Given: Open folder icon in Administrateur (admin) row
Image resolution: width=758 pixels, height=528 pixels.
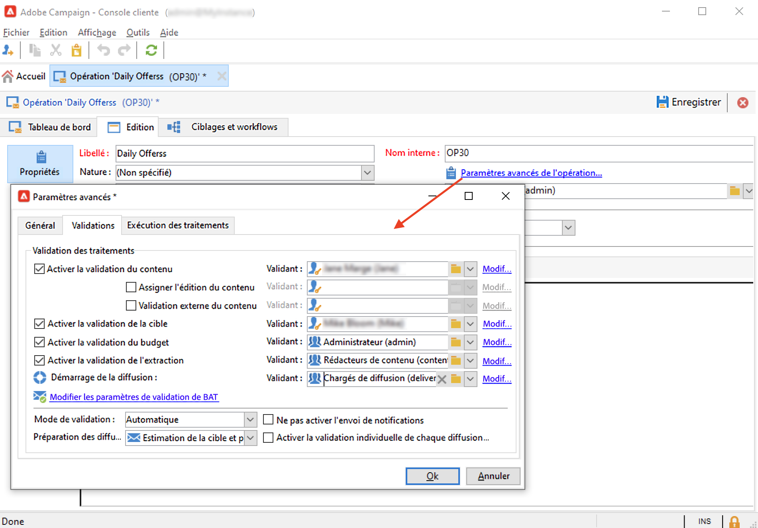Looking at the screenshot, I should [x=456, y=342].
